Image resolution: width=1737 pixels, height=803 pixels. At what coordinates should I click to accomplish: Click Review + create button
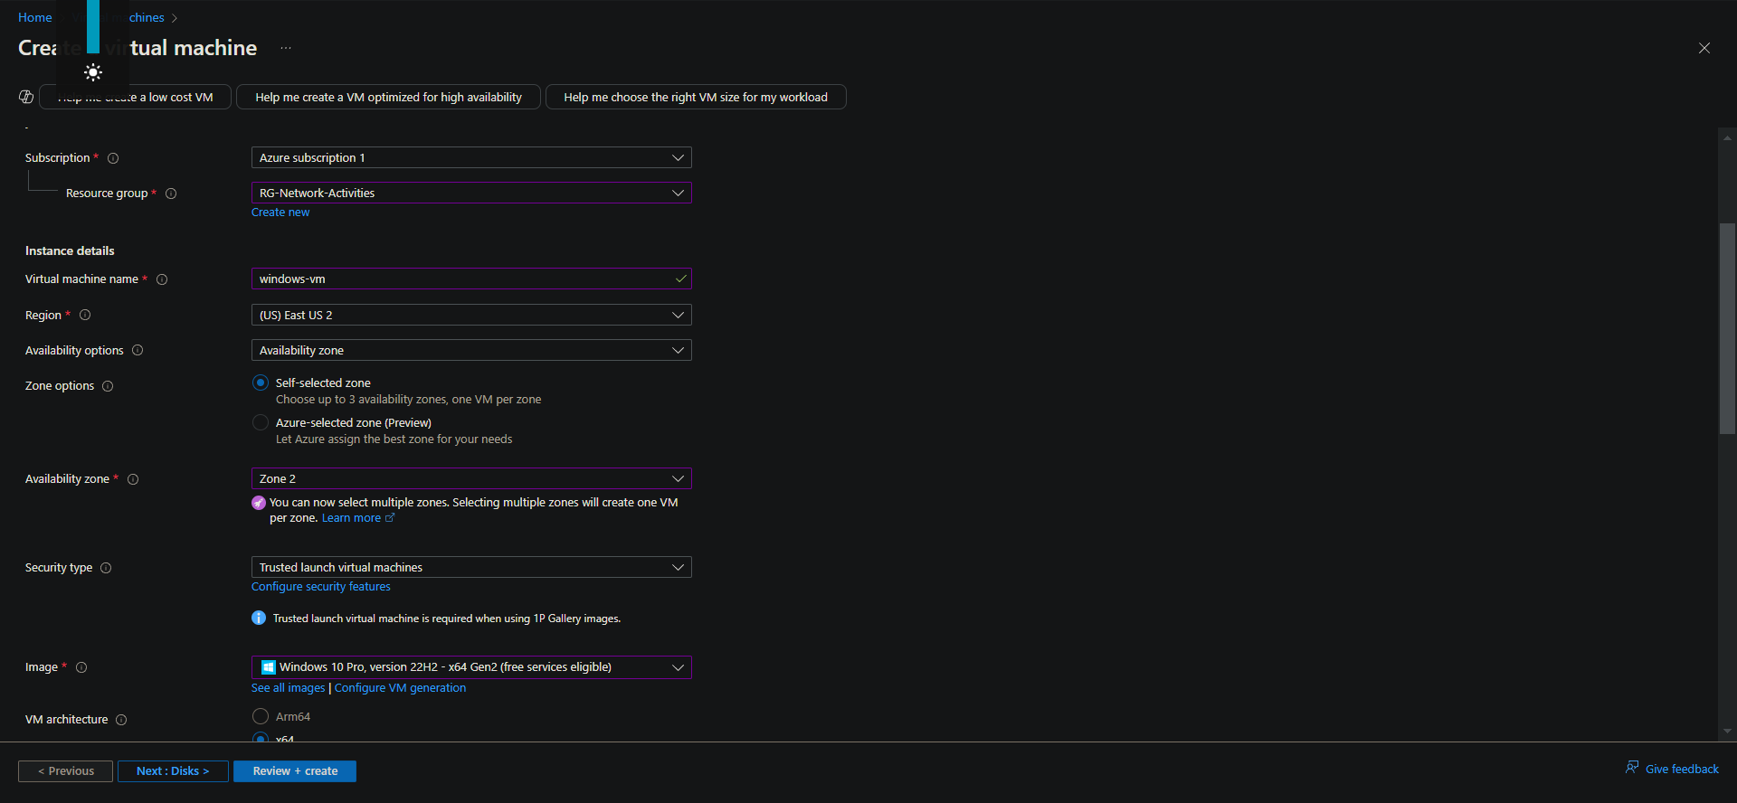click(295, 771)
